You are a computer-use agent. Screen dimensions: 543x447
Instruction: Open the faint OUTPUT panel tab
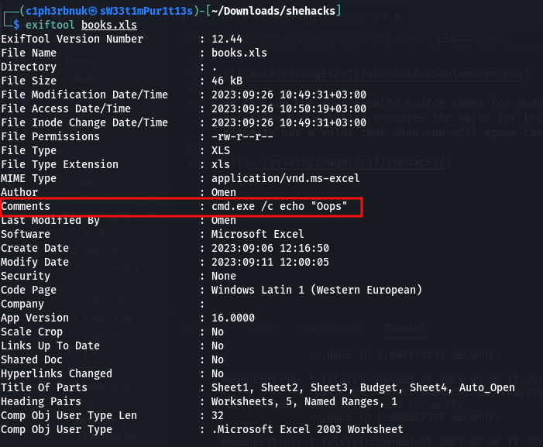pos(263,328)
